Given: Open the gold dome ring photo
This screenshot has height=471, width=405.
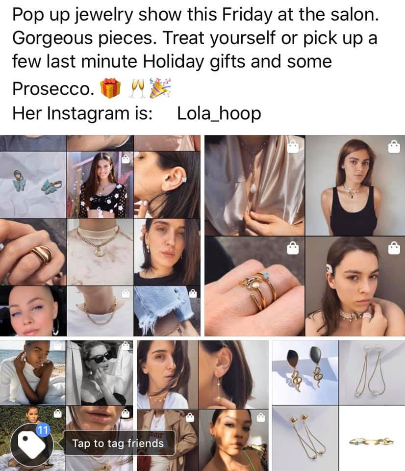Looking at the screenshot, I should point(33,252).
